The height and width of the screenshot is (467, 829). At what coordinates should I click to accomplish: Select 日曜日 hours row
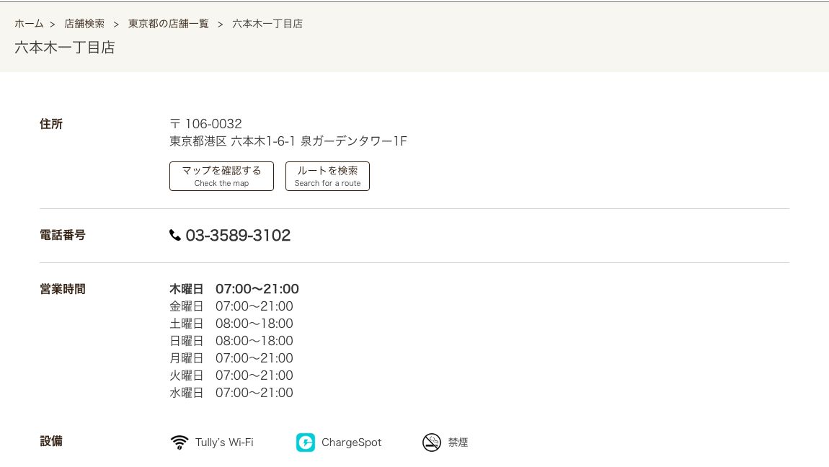pos(231,341)
